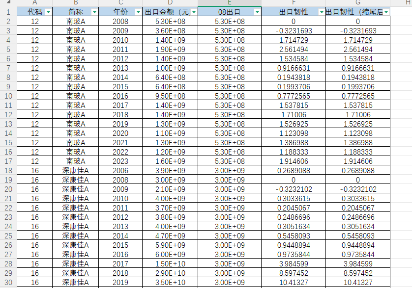Select the cell containing -0.3231693

pyautogui.click(x=293, y=30)
